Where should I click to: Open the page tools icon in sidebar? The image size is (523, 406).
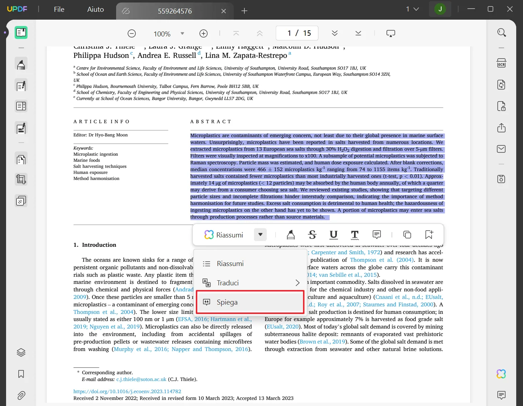pos(21,159)
